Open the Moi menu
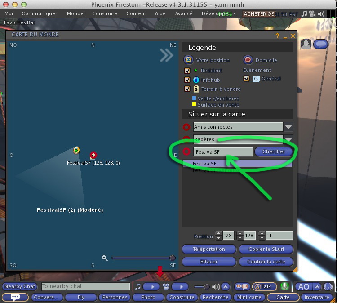Image resolution: width=337 pixels, height=303 pixels. click(x=9, y=13)
